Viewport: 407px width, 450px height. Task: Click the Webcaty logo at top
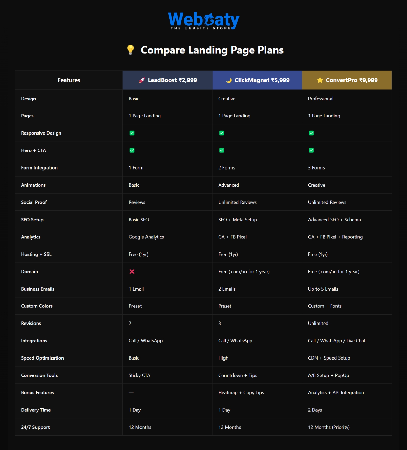coord(203,20)
